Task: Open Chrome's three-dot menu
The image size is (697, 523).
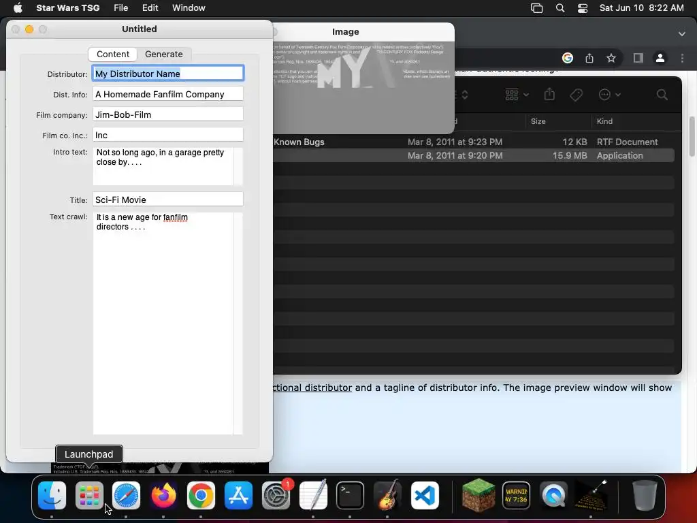Action: point(682,58)
